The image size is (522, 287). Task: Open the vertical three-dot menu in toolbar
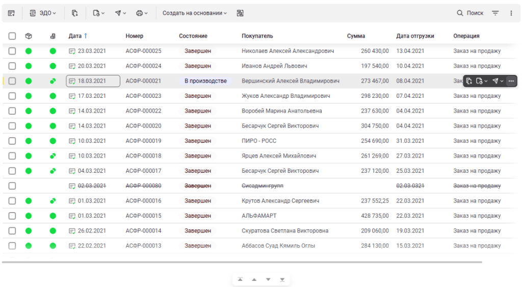tap(511, 13)
